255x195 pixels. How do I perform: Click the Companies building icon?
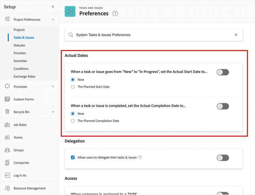7,163
